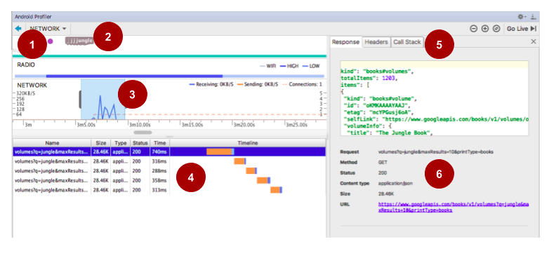Open the NETWORK profiler dropdown
Viewport: 549px width, 258px height.
[48, 28]
